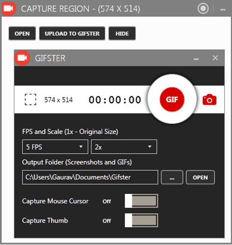Viewport: 232px width, 245px height.
Task: Open the 2x scale dropdown
Action: point(124,146)
